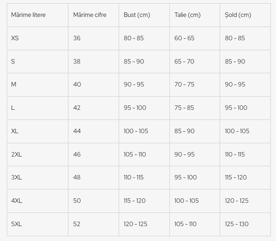This screenshot has height=241, width=276.
Task: Select the numeric size 38 cell
Action: click(77, 62)
